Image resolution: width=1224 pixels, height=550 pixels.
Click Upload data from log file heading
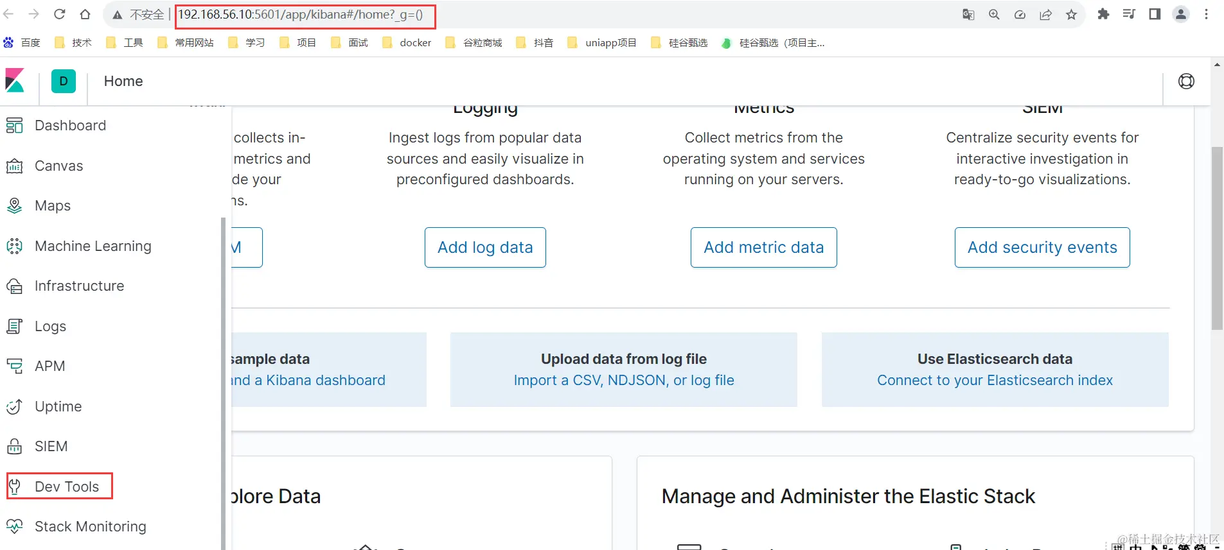coord(624,359)
